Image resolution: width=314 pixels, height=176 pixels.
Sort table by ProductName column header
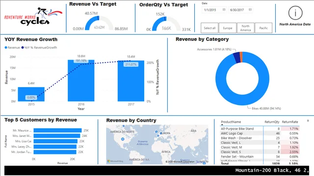click(231, 122)
